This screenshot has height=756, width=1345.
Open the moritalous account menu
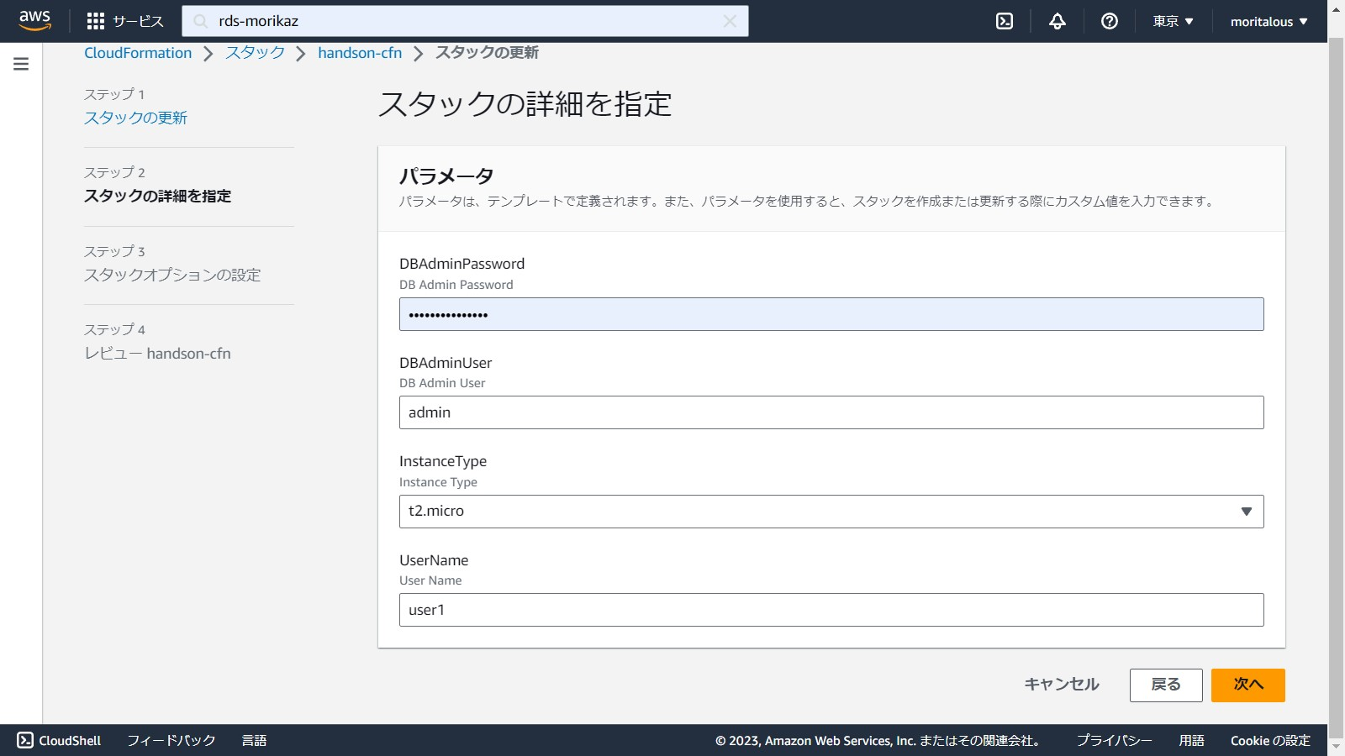click(x=1269, y=21)
